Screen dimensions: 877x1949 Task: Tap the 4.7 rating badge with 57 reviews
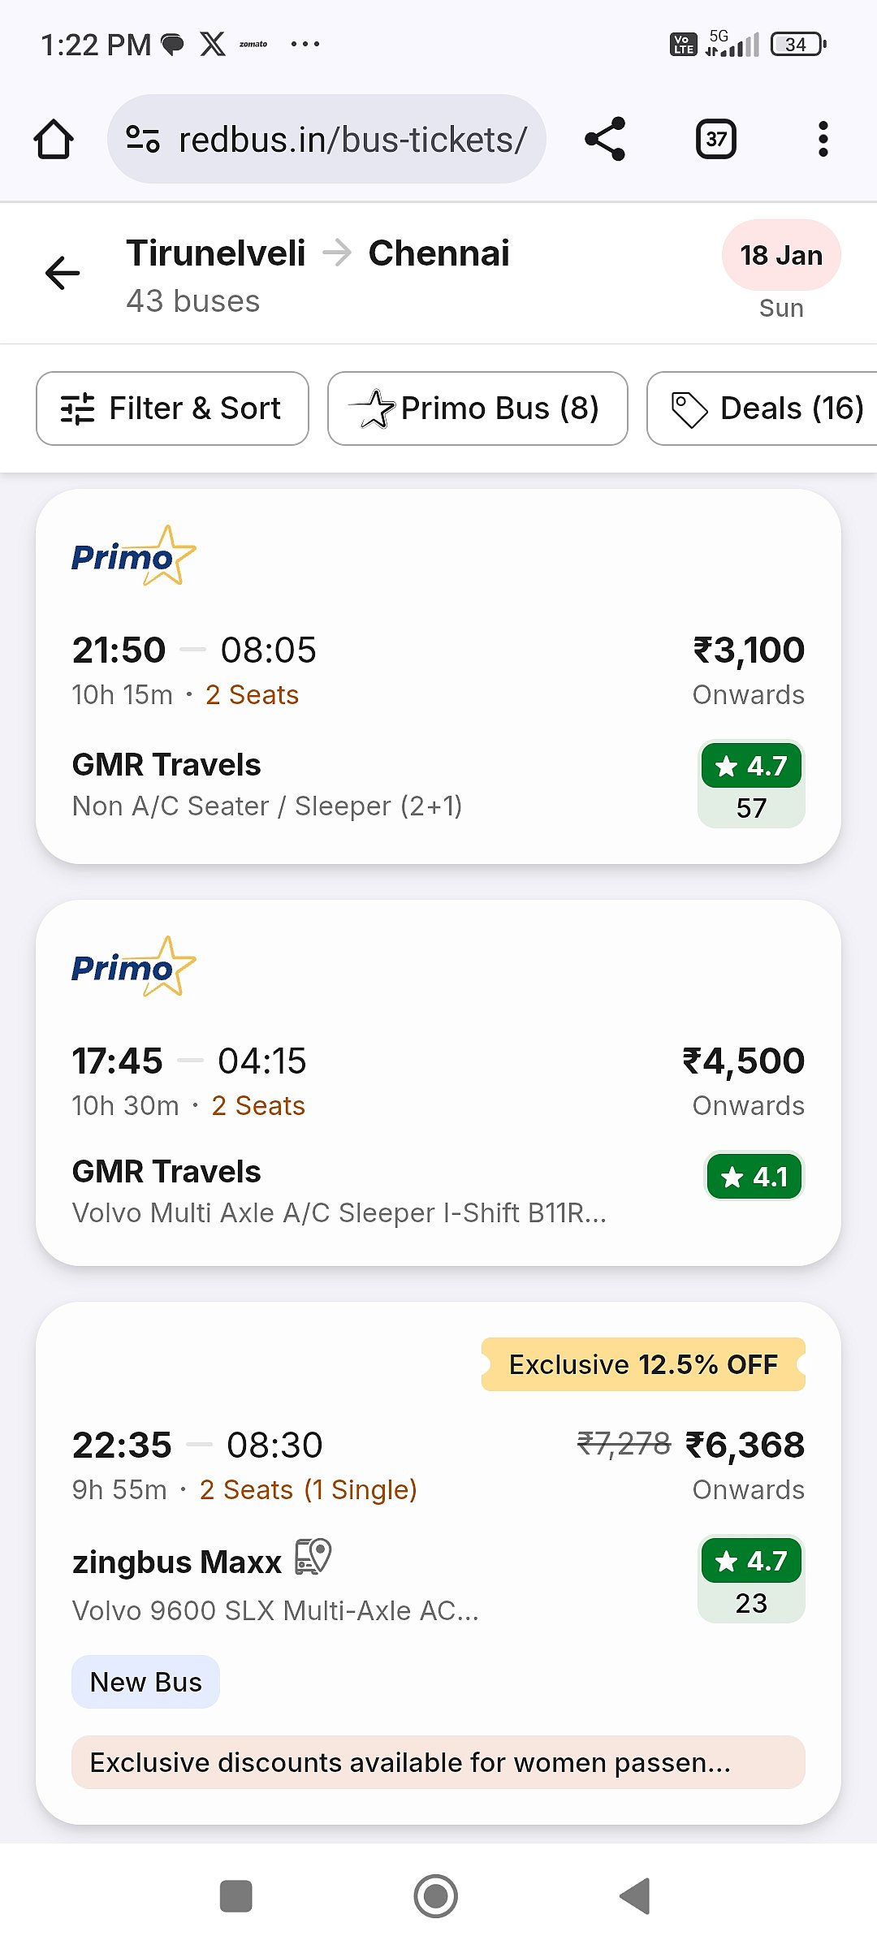point(751,784)
